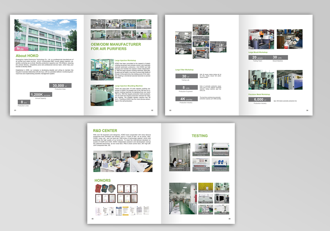Click the '30' testing lab figure
The height and width of the screenshot is (231, 330).
point(187,76)
